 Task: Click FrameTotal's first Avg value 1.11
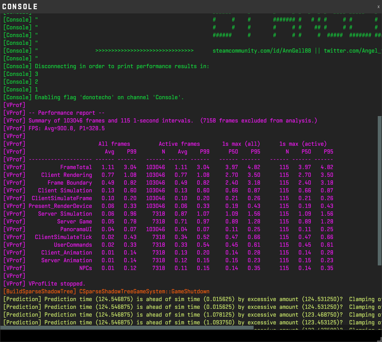click(108, 167)
